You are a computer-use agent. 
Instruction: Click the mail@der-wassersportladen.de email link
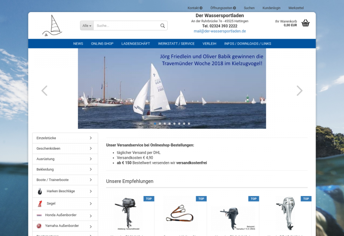(220, 31)
